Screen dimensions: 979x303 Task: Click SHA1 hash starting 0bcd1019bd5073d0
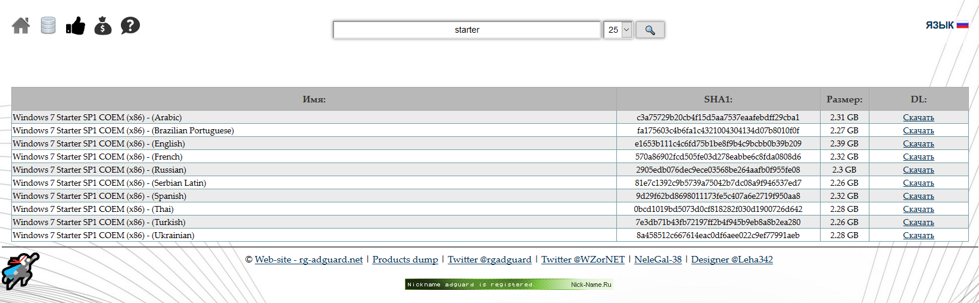(718, 209)
